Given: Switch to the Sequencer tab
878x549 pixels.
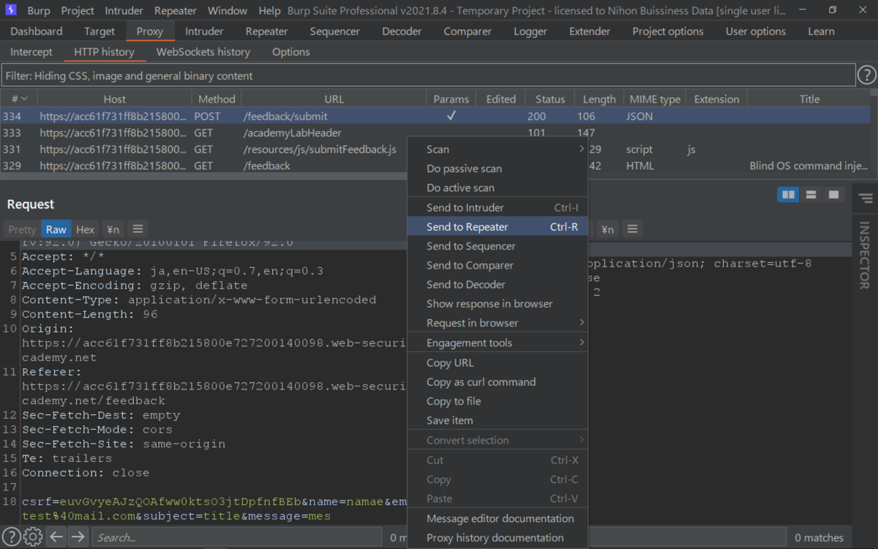Looking at the screenshot, I should [335, 31].
